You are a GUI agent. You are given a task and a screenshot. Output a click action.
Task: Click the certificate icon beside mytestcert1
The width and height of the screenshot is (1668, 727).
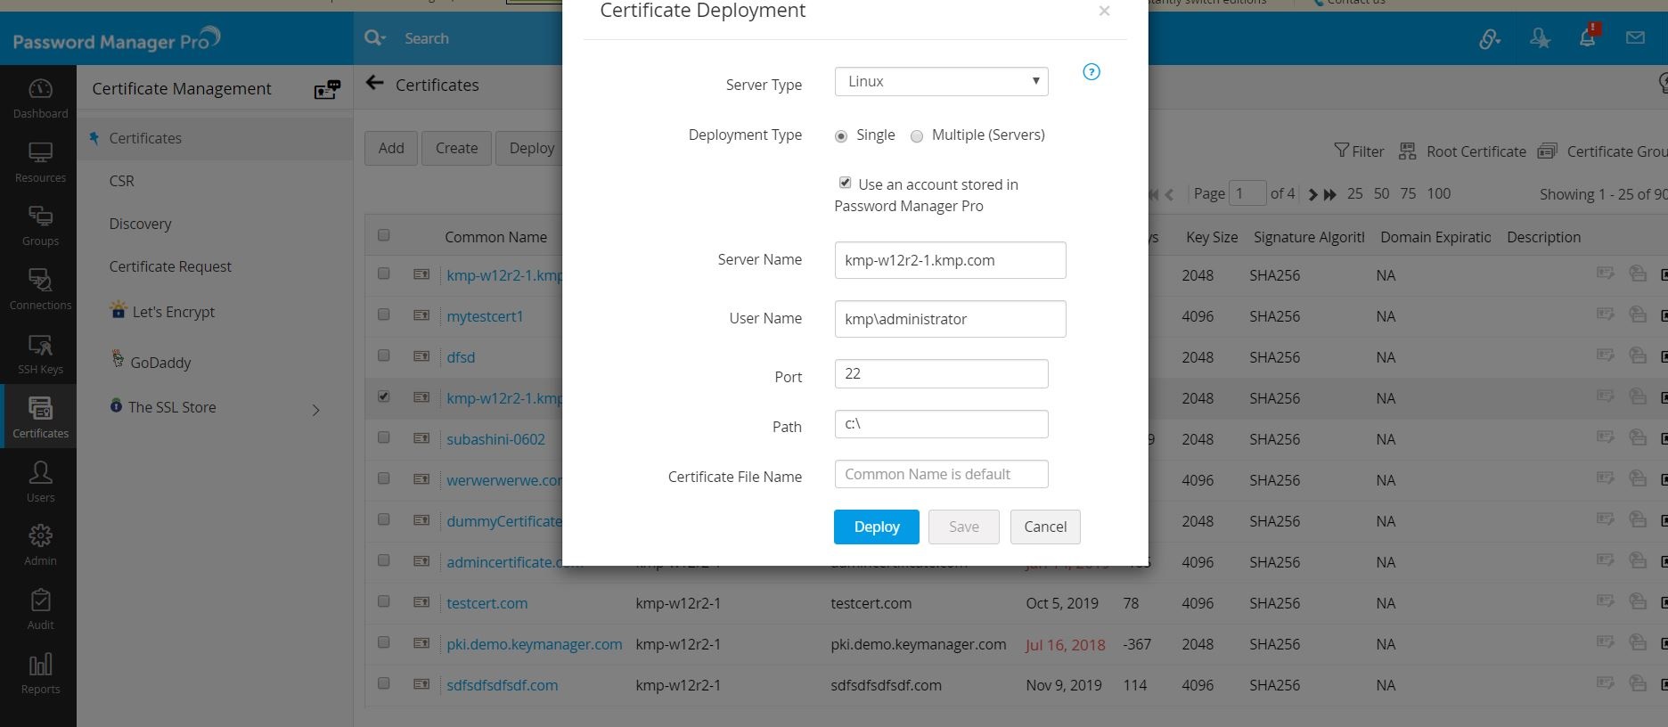tap(421, 315)
